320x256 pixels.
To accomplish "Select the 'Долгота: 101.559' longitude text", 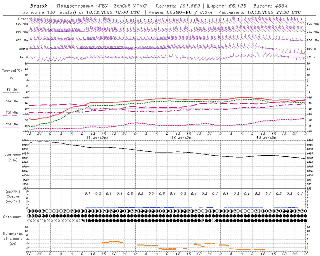I will click(178, 6).
